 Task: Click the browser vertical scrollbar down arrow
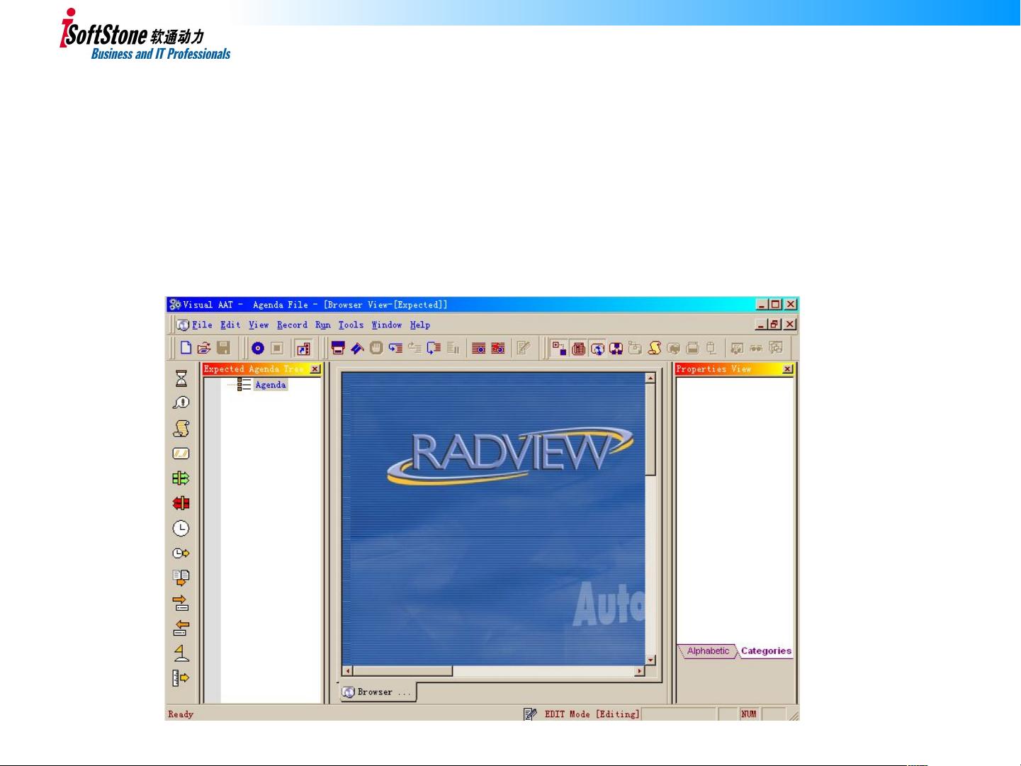[650, 660]
